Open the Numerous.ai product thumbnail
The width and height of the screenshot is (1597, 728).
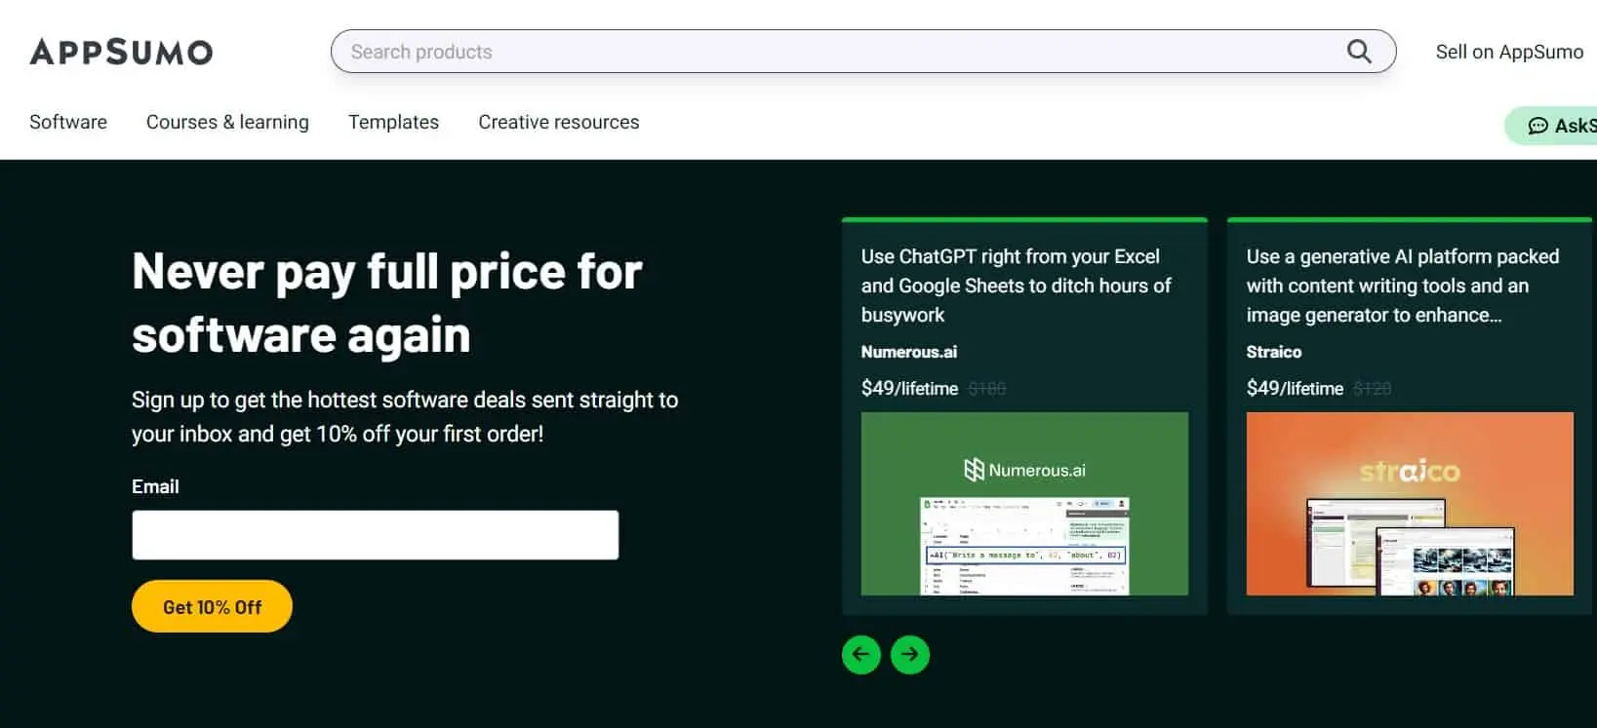click(x=1024, y=504)
